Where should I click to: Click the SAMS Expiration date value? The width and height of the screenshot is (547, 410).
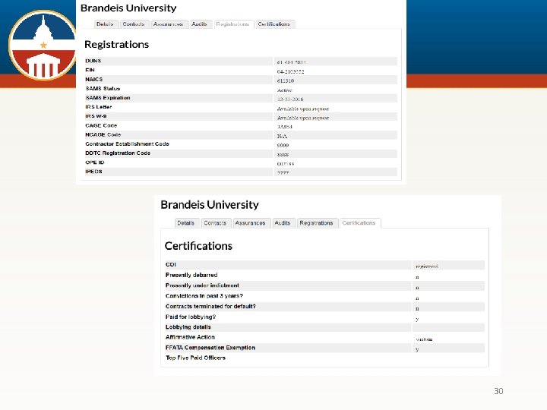[290, 99]
